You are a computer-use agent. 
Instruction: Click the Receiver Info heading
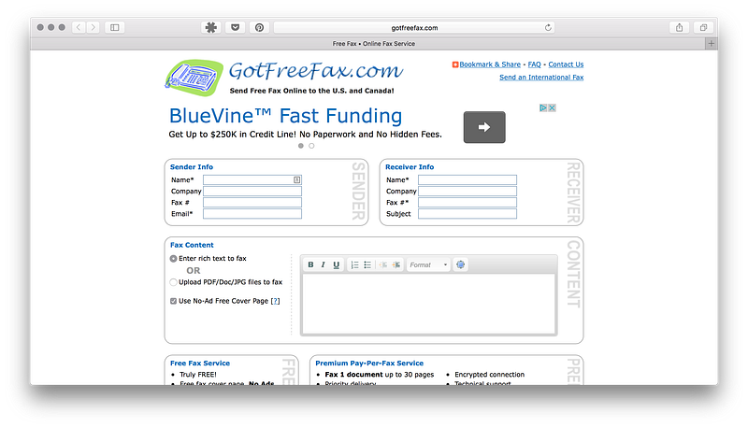(x=410, y=167)
